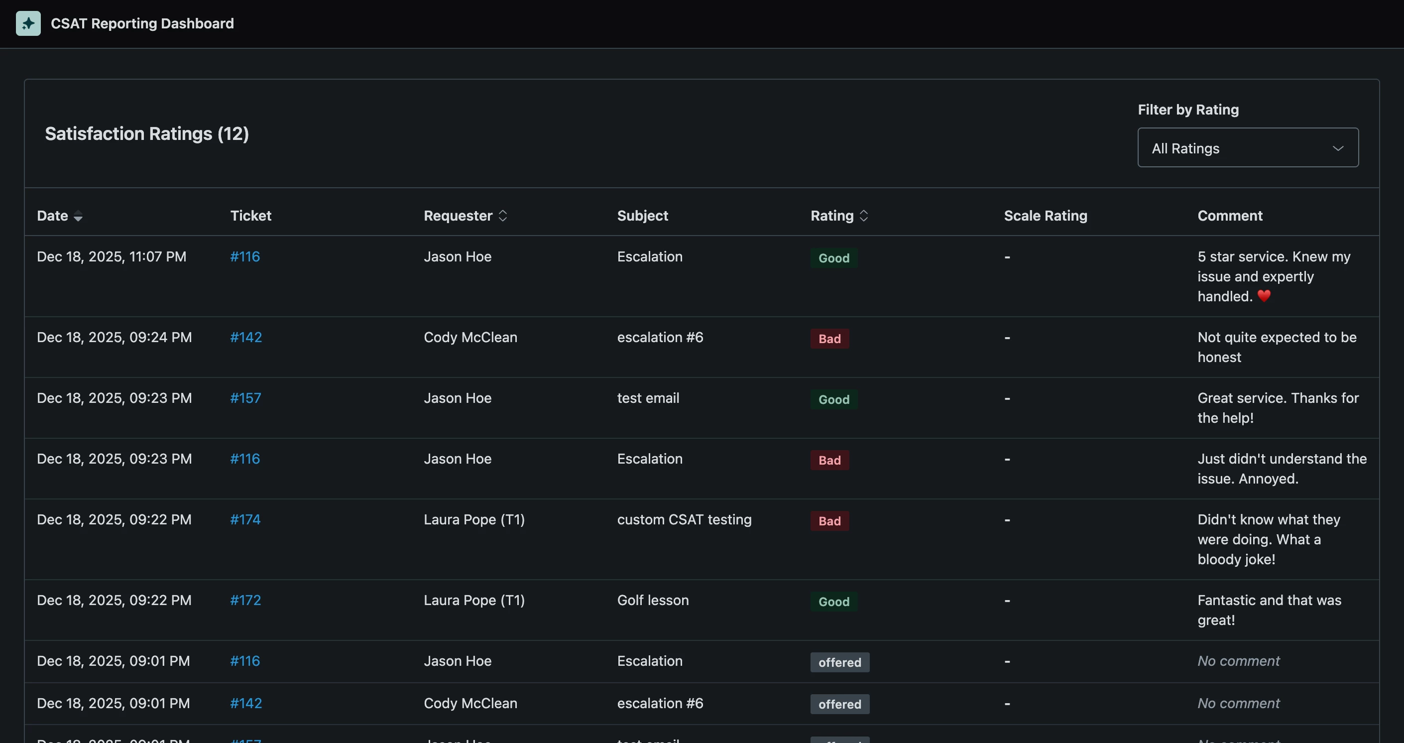Screen dimensions: 1404x743
Task: Click the CSAT dashboard logo icon
Action: pos(28,23)
